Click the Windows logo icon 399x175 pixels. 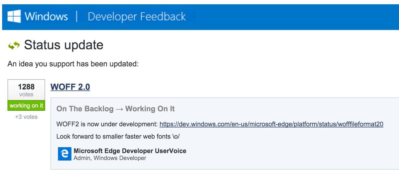coord(14,16)
